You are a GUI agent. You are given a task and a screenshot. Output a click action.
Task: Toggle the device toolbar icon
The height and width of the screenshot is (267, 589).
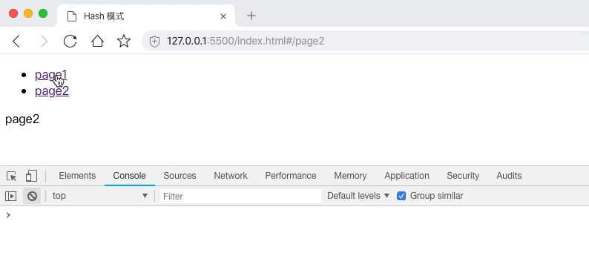pyautogui.click(x=32, y=176)
